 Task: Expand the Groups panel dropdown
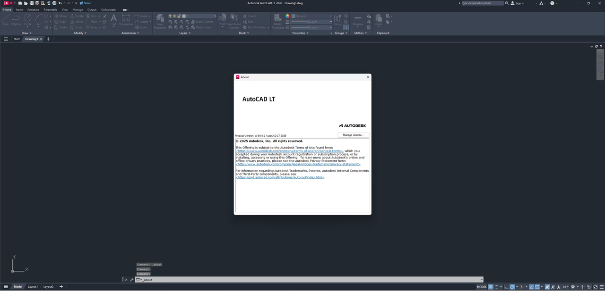341,33
